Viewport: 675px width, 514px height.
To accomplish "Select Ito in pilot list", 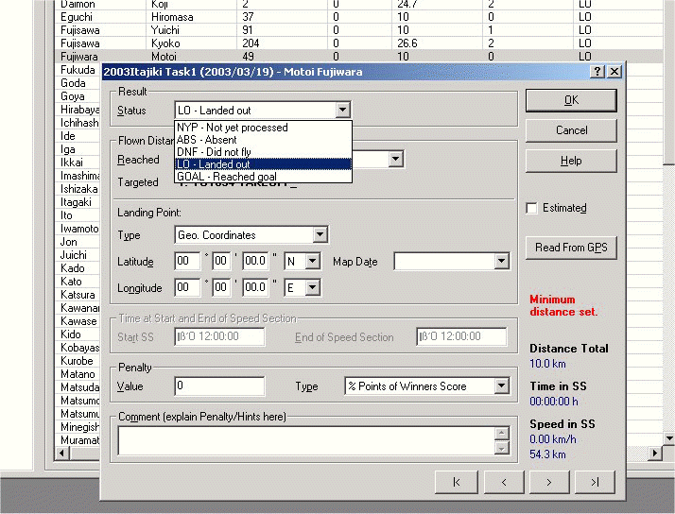I will tap(66, 215).
